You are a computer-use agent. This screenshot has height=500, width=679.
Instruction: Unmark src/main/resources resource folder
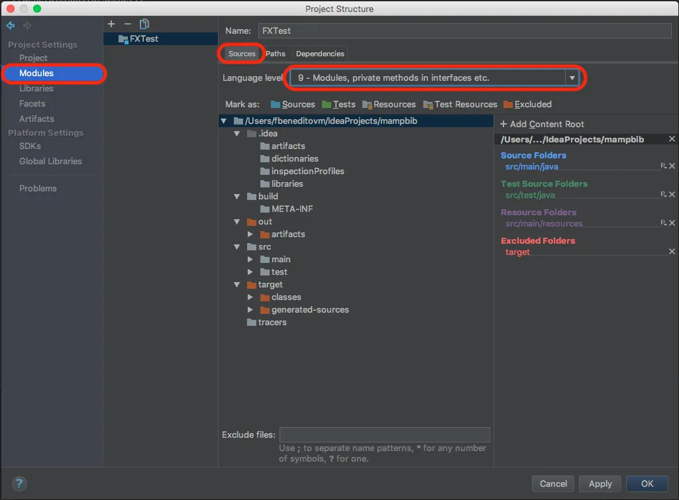click(672, 223)
